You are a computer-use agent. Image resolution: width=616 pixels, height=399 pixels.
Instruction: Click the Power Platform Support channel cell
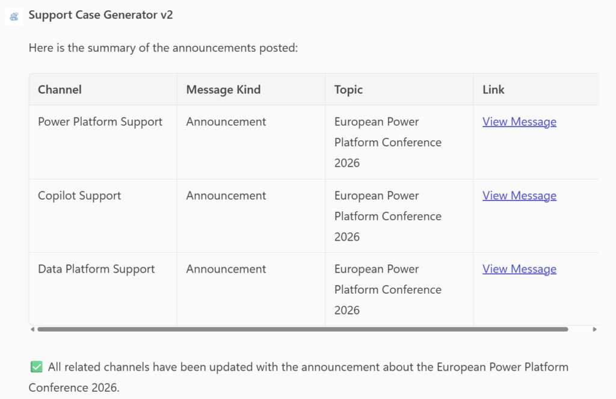(100, 122)
